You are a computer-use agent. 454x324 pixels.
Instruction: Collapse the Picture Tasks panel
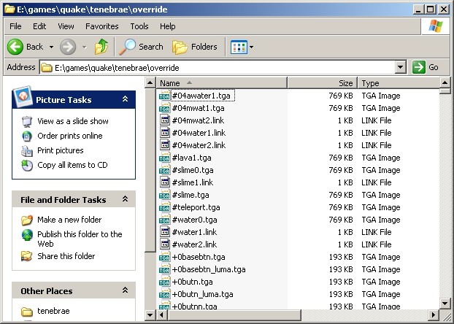[x=125, y=99]
